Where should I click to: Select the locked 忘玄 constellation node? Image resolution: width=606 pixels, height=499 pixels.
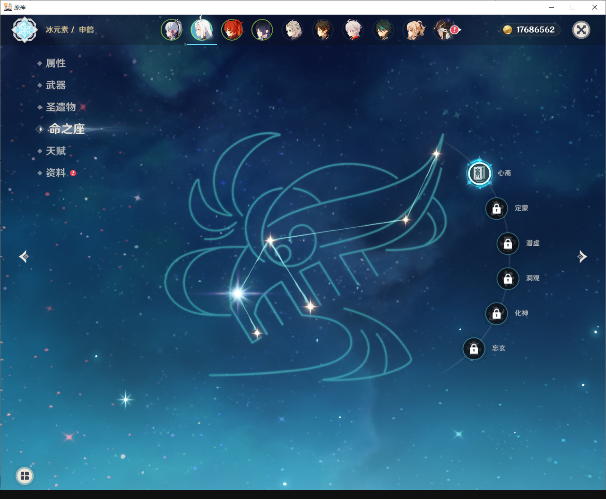point(474,349)
